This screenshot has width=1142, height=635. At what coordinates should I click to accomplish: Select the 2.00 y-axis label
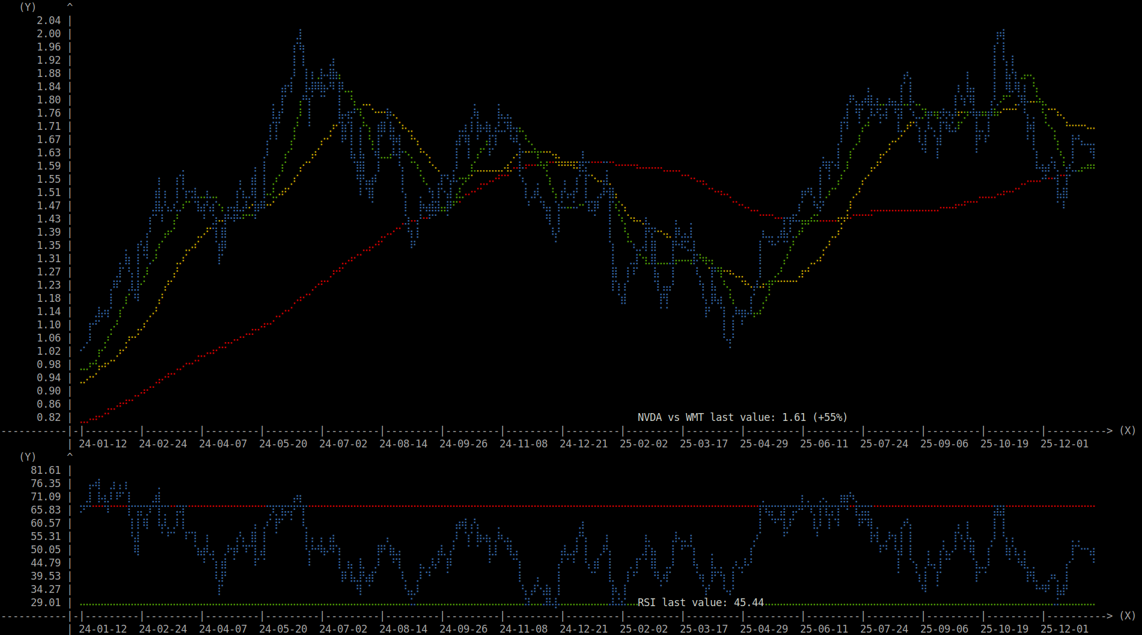click(49, 34)
